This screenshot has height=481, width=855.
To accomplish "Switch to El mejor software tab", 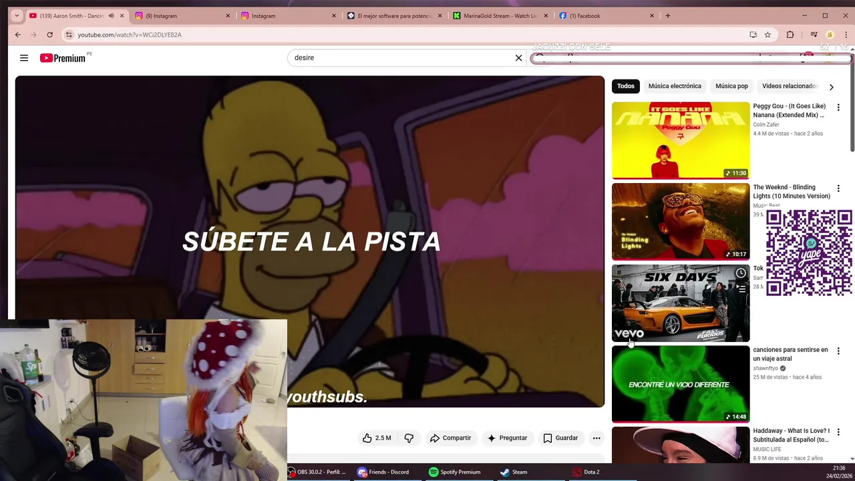I will (x=394, y=15).
